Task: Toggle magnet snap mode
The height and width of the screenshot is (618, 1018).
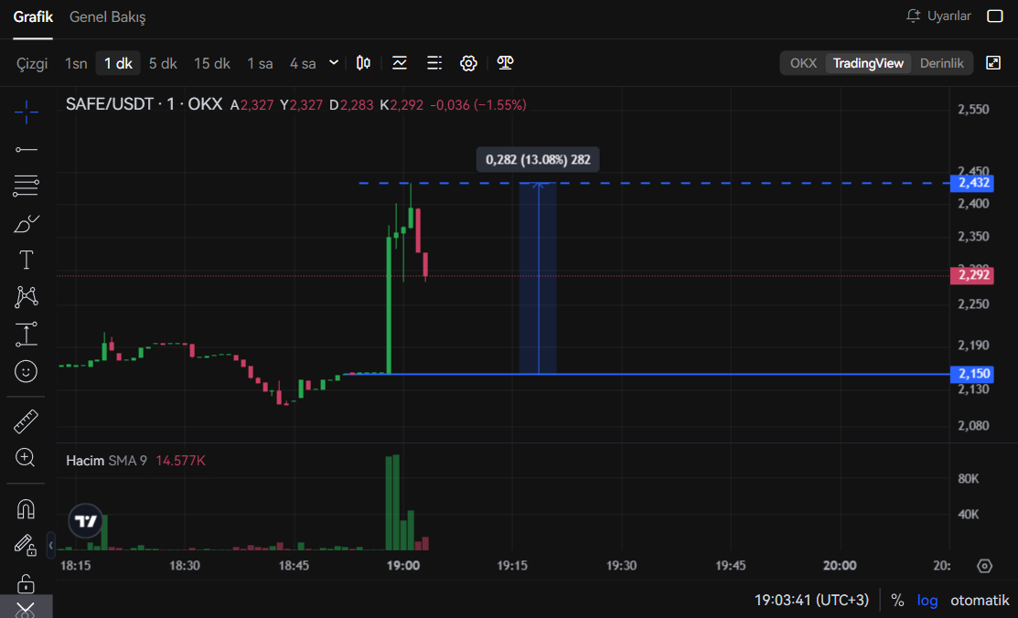Action: [27, 508]
